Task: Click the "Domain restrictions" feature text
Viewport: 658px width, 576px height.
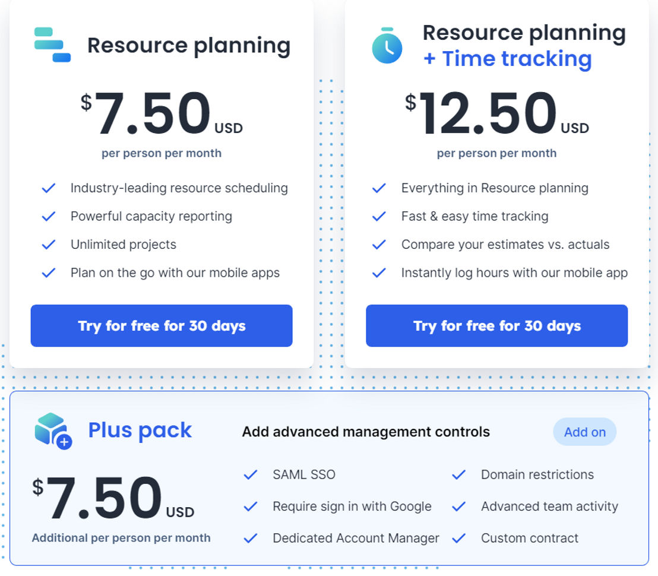Action: coord(537,475)
